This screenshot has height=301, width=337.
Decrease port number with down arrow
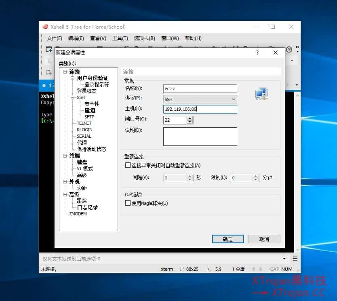coord(190,122)
